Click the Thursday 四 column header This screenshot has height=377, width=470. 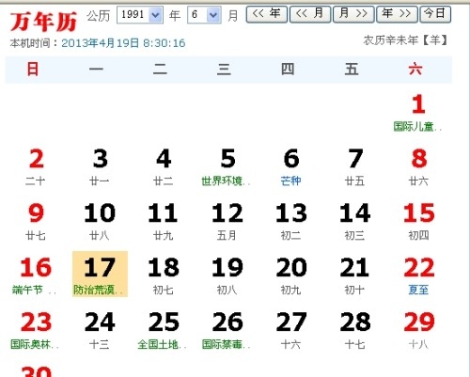coord(288,69)
